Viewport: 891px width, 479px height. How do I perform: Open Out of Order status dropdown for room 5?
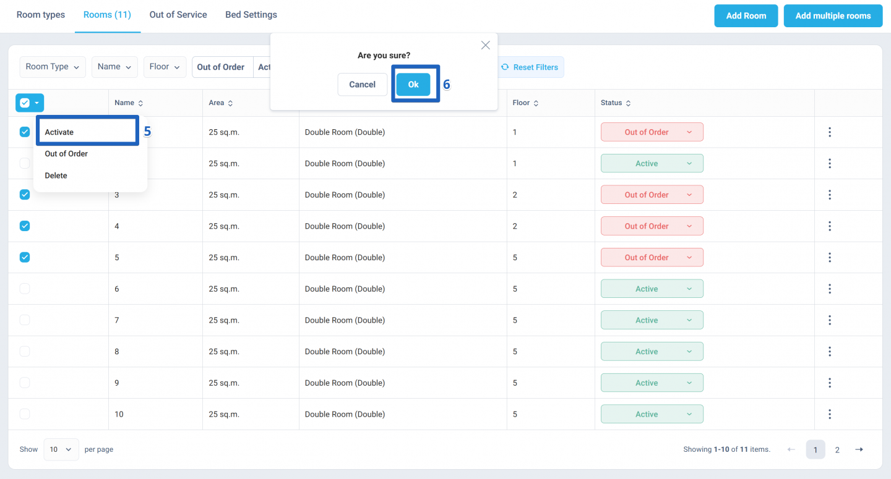coord(652,257)
